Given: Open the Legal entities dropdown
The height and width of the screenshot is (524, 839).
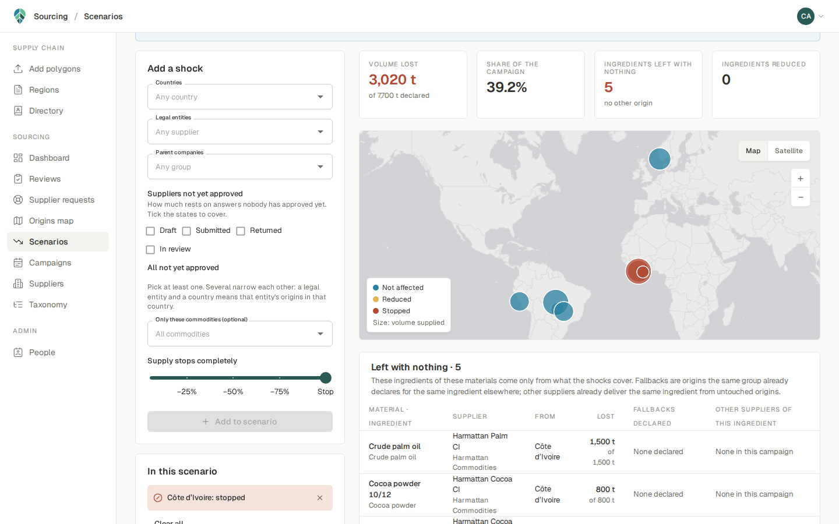Looking at the screenshot, I should coord(240,132).
